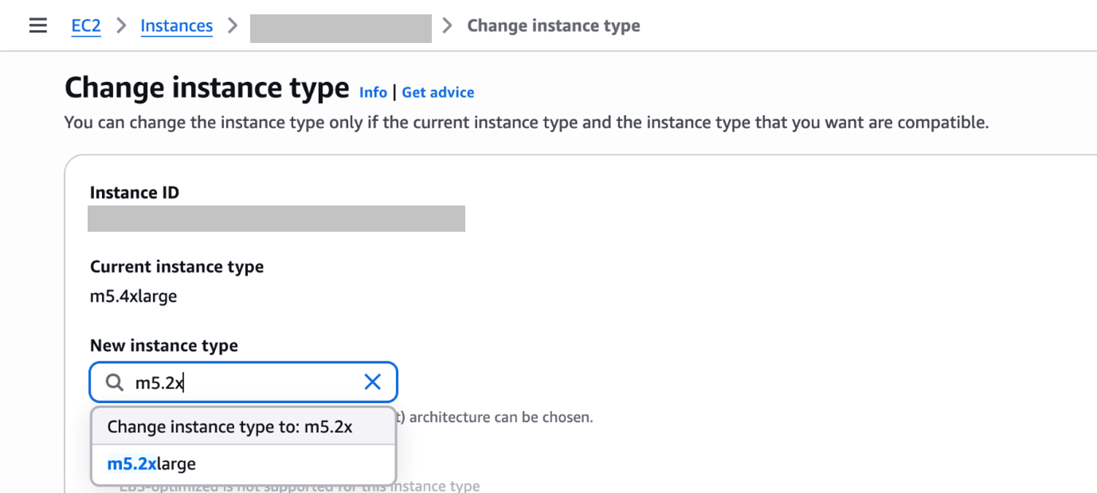Open the Get advice link
Screen dimensions: 1097x493
point(437,92)
